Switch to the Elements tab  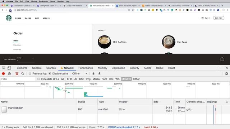coord(22,68)
